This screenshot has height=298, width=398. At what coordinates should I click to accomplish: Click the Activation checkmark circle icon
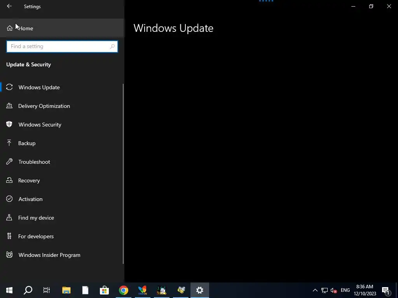pos(9,199)
